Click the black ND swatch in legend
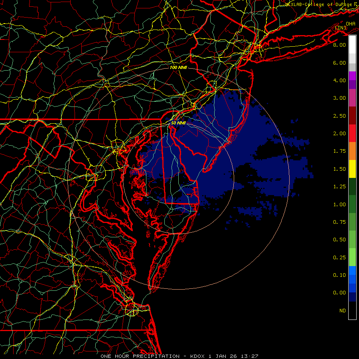 click(x=352, y=310)
